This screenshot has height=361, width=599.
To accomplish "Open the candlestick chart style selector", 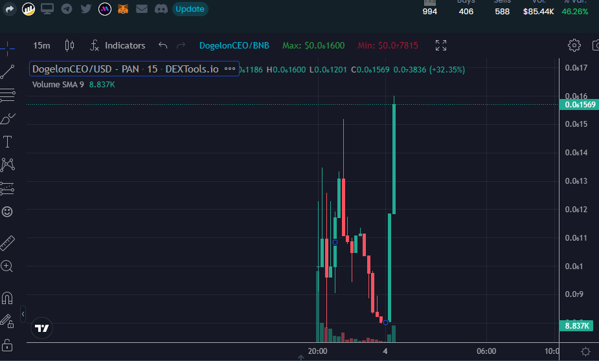I will (x=69, y=45).
